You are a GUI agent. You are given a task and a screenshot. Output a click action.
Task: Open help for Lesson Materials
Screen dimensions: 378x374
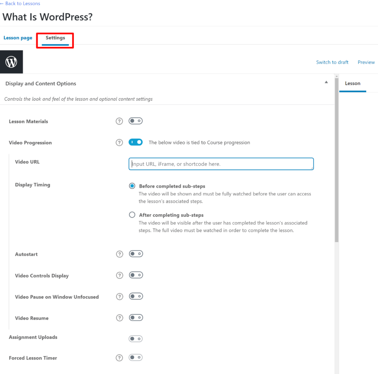[x=119, y=121]
